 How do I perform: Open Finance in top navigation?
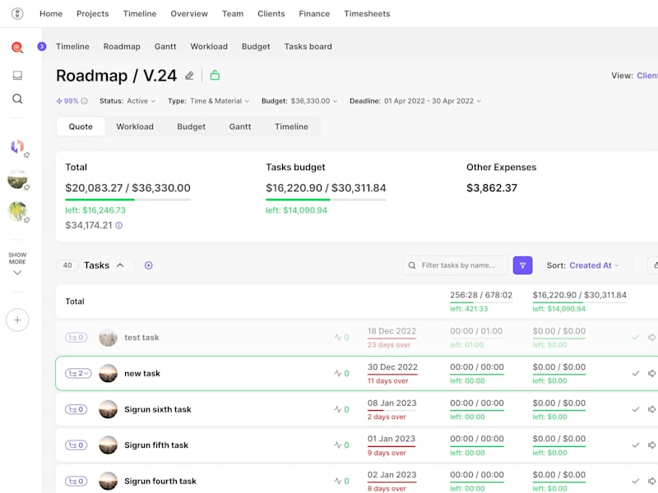tap(314, 13)
